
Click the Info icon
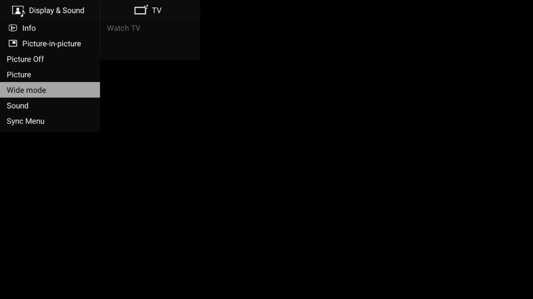tap(13, 28)
